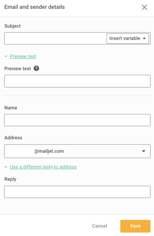This screenshot has height=236, width=154.
Task: Save the email and sender details
Action: click(136, 226)
